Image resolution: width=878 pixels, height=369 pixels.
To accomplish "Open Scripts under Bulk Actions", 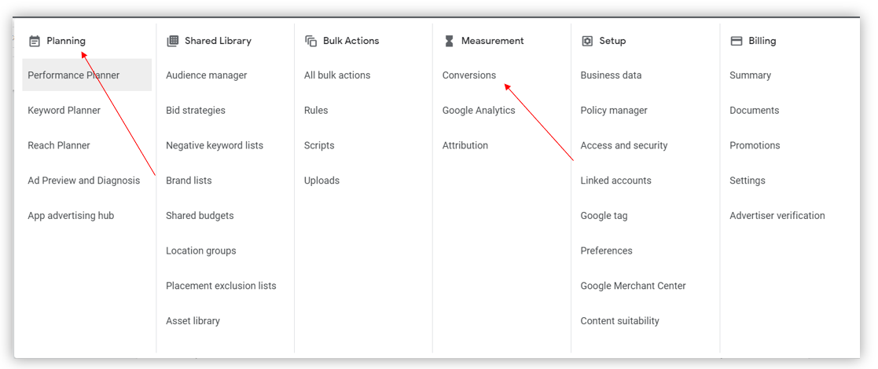I will click(319, 145).
